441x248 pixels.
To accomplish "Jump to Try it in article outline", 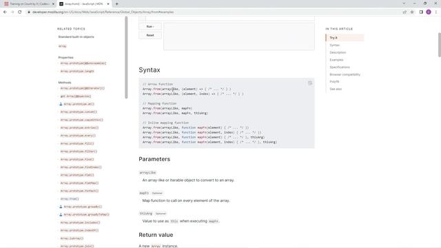I will pos(334,38).
